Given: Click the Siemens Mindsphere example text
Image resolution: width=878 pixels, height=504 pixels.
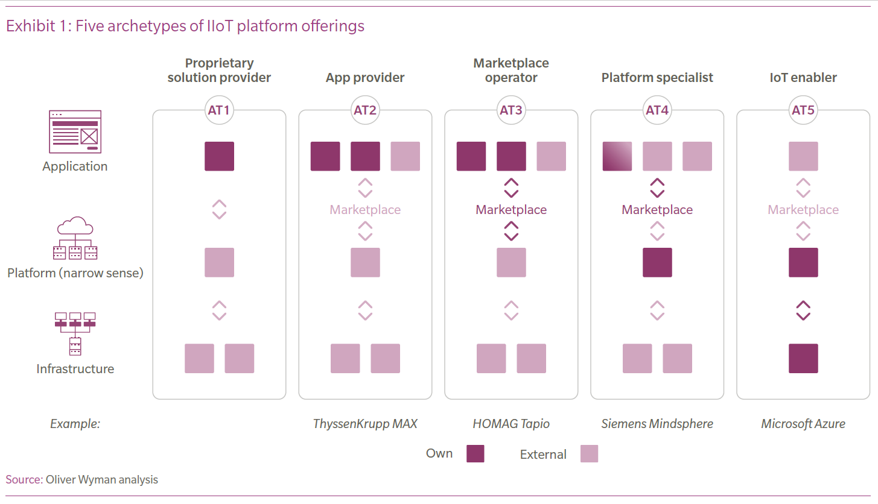Looking at the screenshot, I should pyautogui.click(x=657, y=424).
